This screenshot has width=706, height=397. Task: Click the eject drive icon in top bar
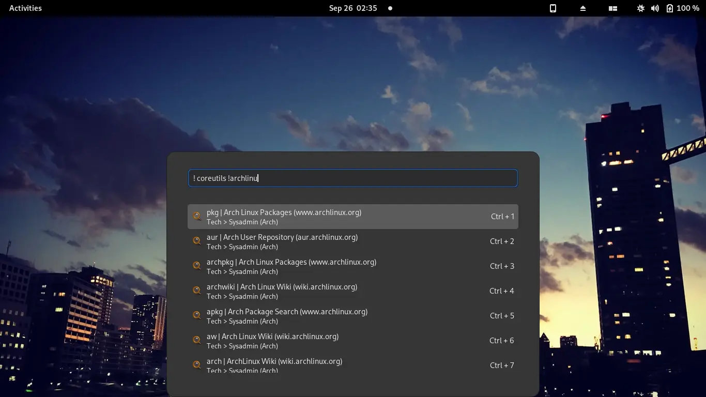(x=583, y=8)
